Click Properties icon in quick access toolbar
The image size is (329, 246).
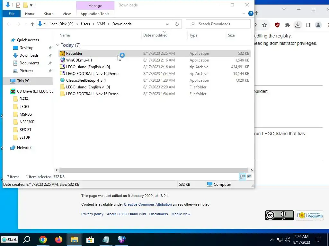[18, 5]
